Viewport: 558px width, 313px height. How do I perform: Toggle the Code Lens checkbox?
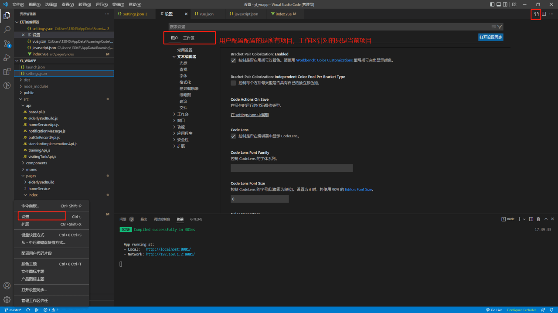(233, 136)
